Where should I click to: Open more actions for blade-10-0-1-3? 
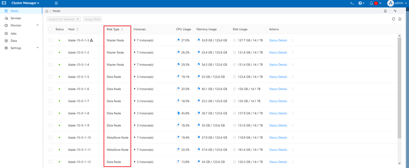pyautogui.click(x=292, y=40)
